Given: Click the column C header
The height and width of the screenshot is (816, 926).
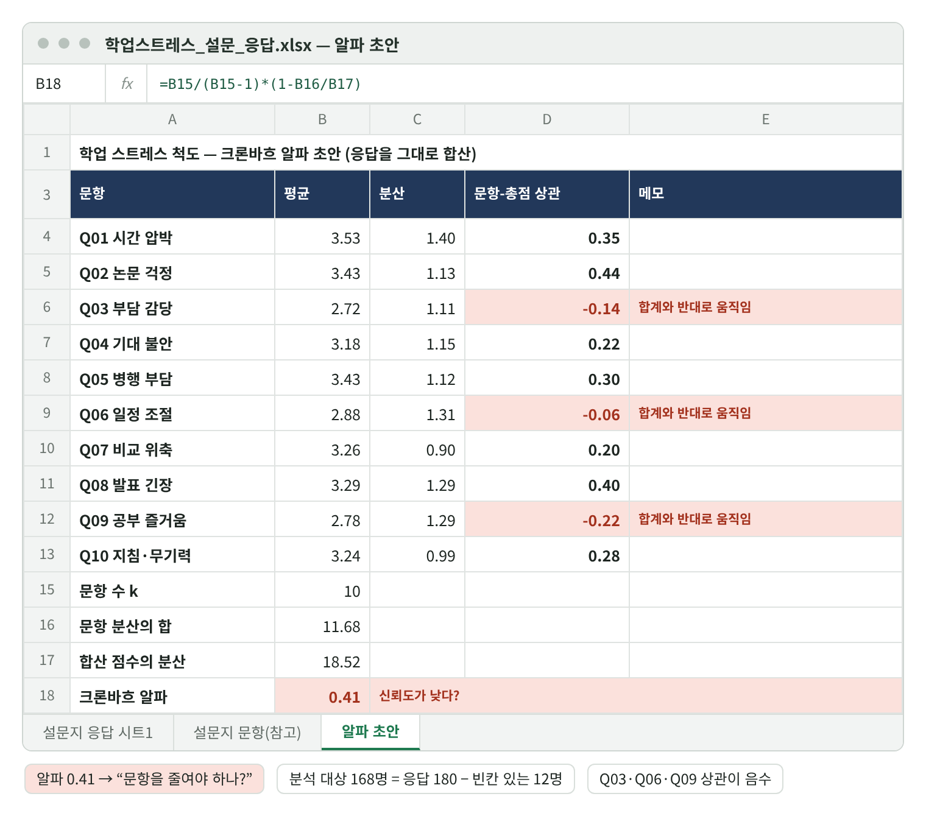Looking at the screenshot, I should (417, 119).
